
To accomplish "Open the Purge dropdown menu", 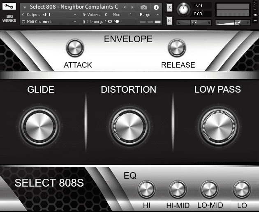I will tap(149, 15).
